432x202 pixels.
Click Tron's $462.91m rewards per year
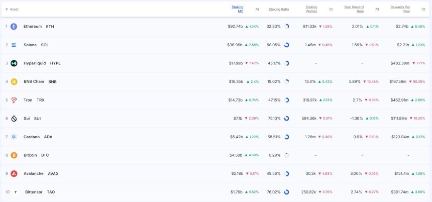click(x=400, y=100)
